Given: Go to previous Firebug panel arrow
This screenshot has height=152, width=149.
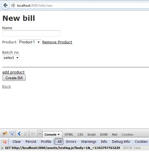Looking at the screenshot, I should click(19, 134).
